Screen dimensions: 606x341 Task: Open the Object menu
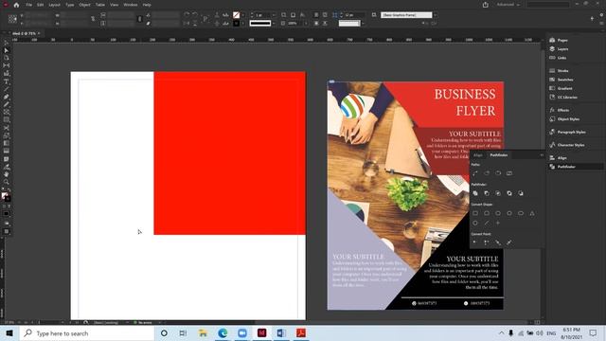point(84,5)
